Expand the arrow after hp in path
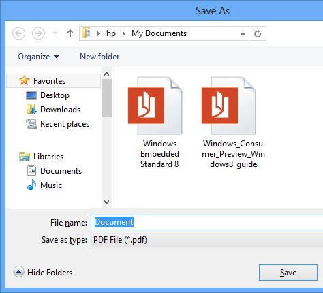Image resolution: width=323 pixels, height=293 pixels. [x=124, y=33]
